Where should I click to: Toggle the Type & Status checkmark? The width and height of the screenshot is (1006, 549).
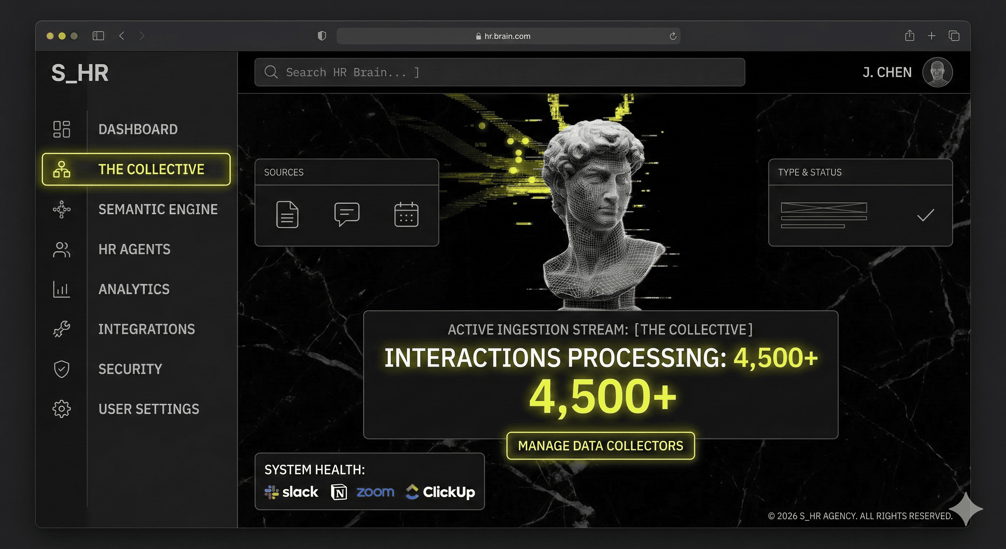(x=926, y=214)
